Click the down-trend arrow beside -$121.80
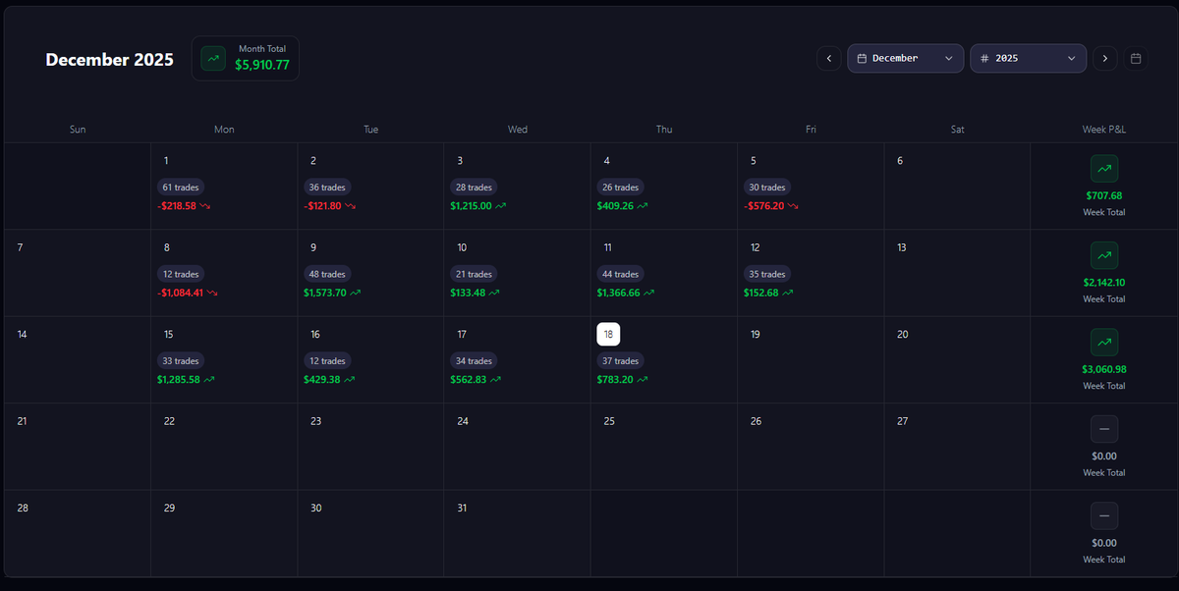 pyautogui.click(x=350, y=206)
